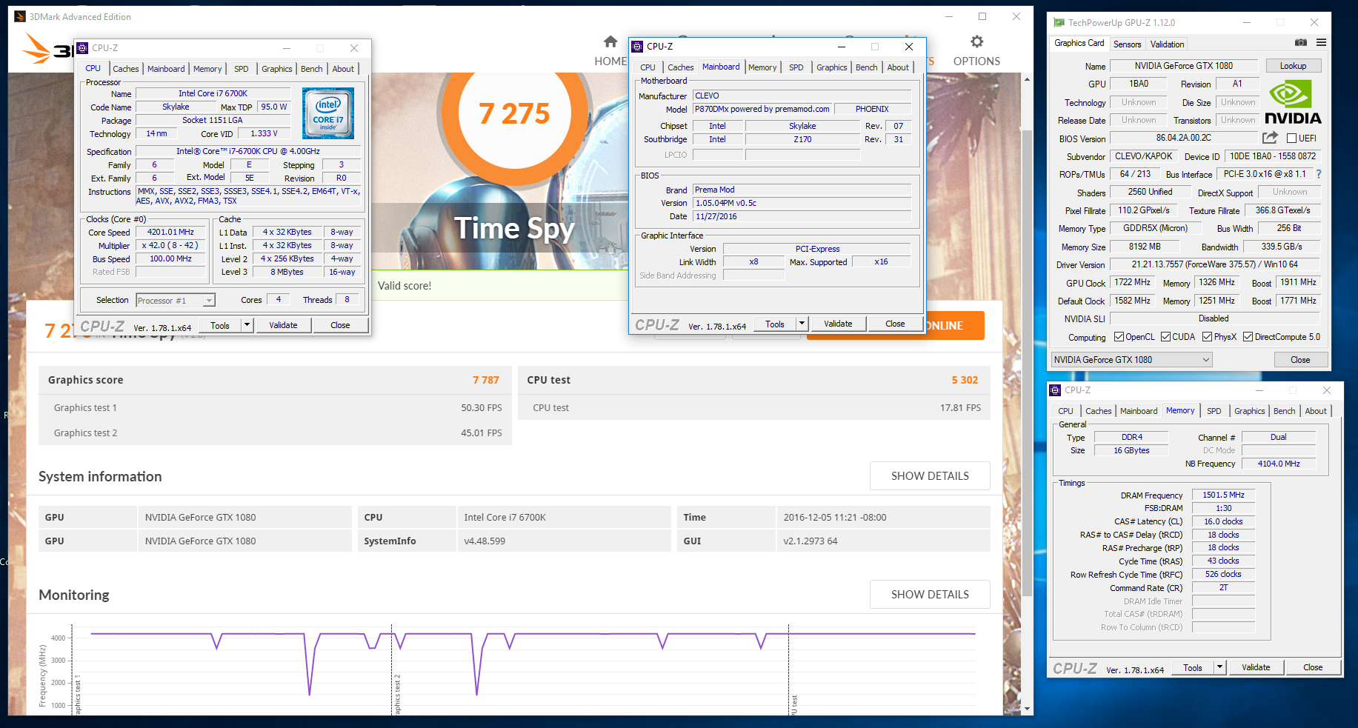Switch to Sensors tab in GPU-Z
This screenshot has width=1358, height=728.
pos(1127,44)
